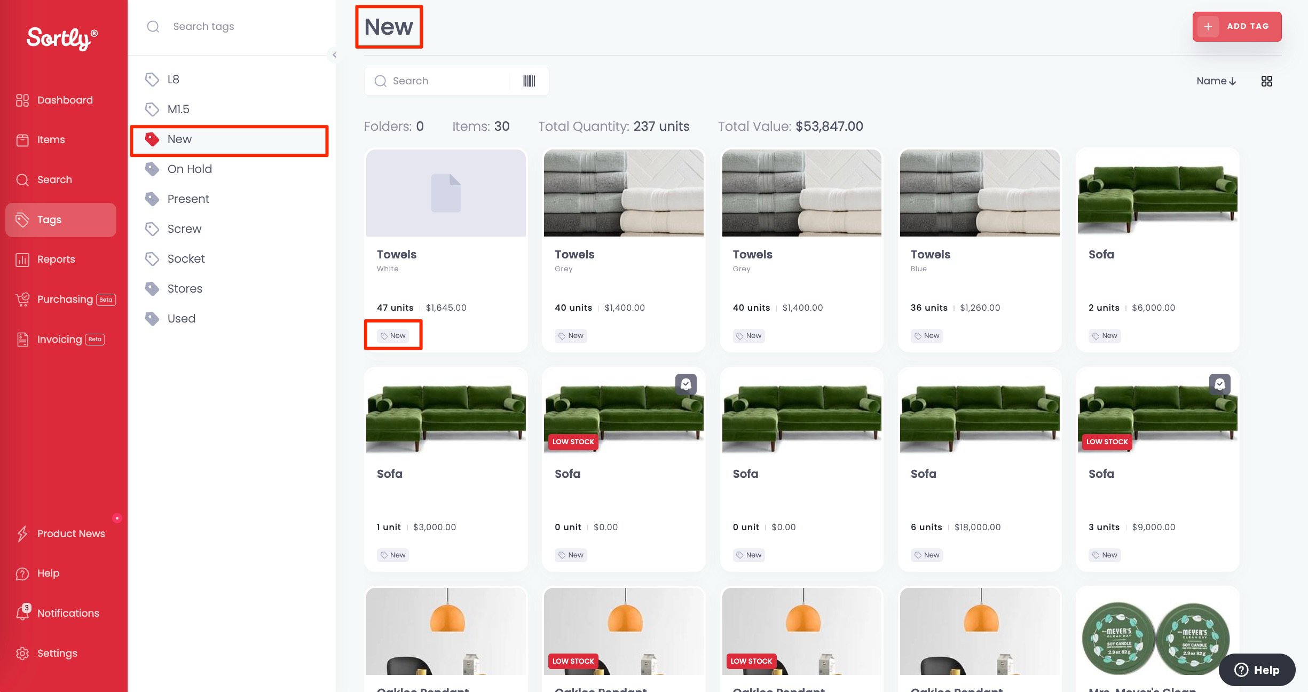
Task: Click the barcode scanner icon in search bar
Action: 529,81
